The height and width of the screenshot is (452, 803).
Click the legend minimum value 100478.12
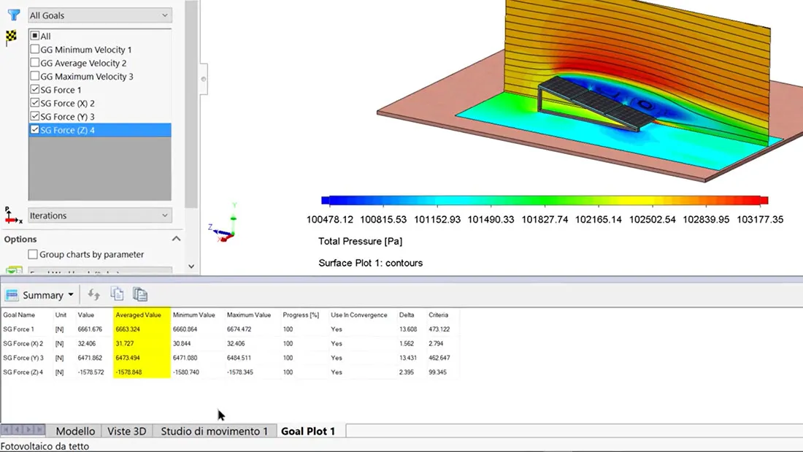330,219
